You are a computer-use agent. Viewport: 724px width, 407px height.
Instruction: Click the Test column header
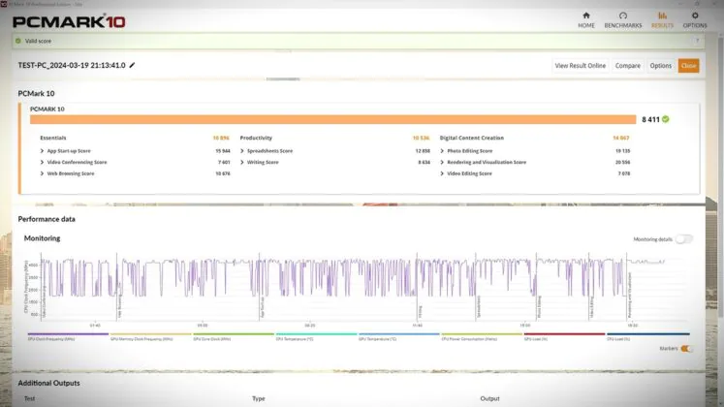tap(29, 398)
